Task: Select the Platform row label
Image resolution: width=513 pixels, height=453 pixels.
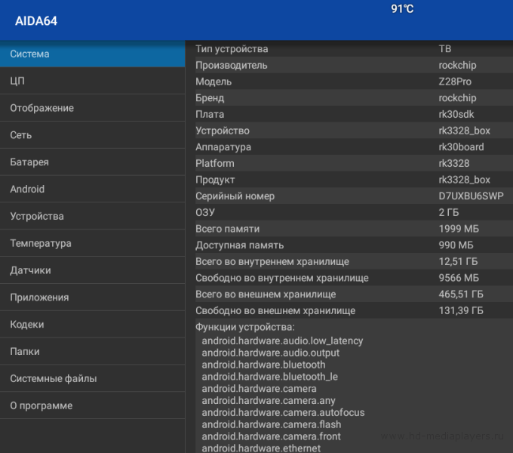Action: (x=215, y=163)
